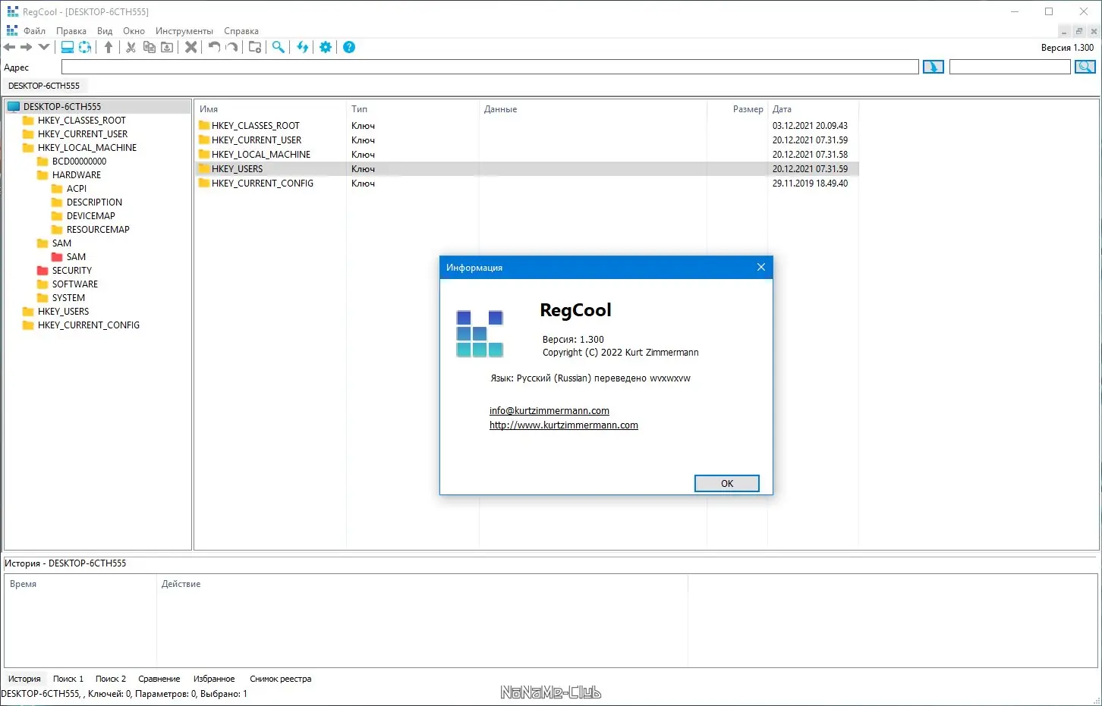Close the Информация dialog with its X
The width and height of the screenshot is (1102, 706).
coord(761,267)
